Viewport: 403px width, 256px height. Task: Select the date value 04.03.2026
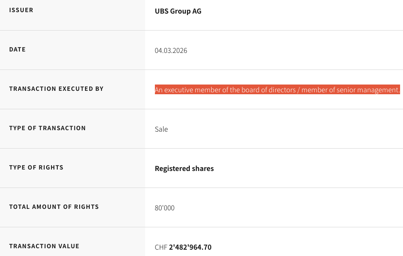(171, 51)
